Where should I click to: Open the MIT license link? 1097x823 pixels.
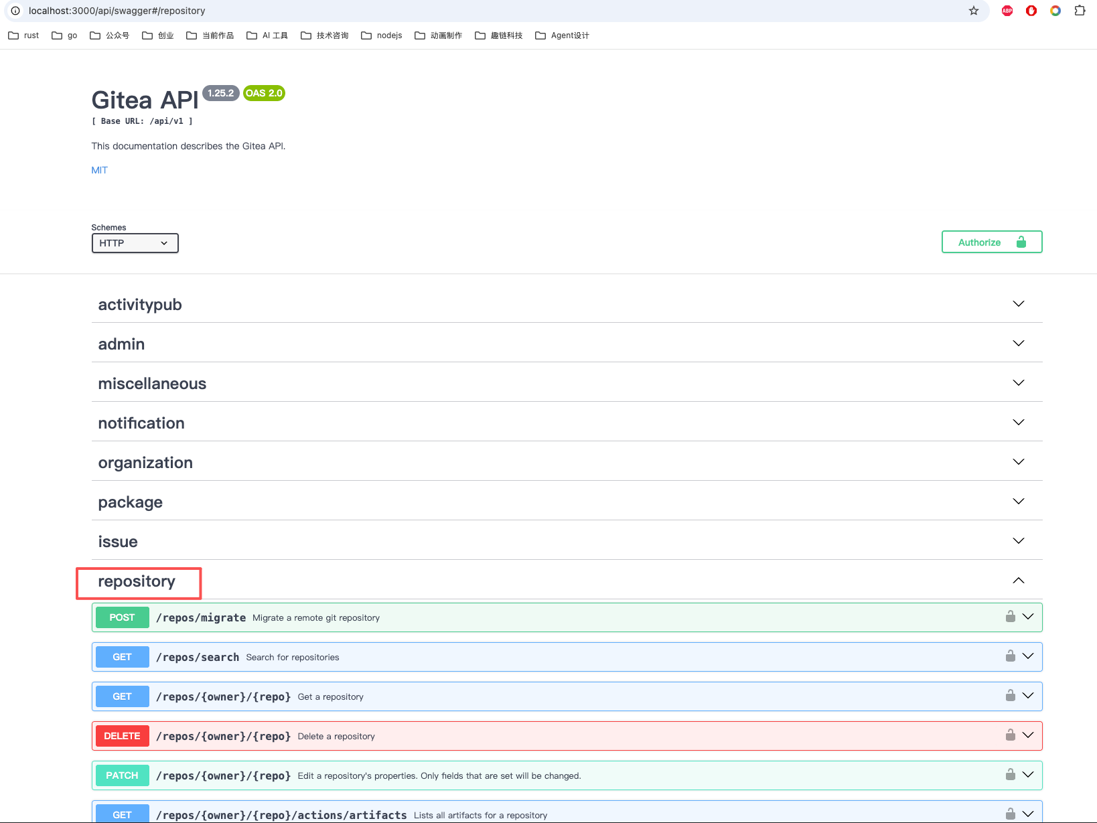(99, 170)
